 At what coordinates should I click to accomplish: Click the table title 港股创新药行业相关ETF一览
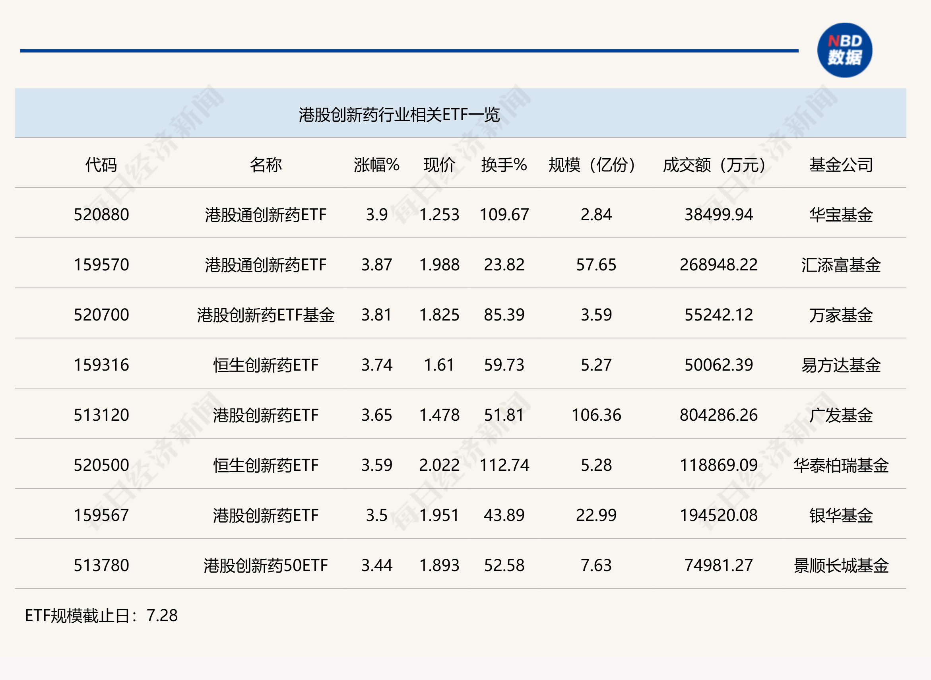click(399, 115)
